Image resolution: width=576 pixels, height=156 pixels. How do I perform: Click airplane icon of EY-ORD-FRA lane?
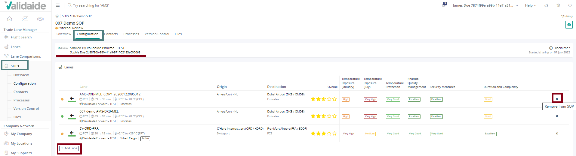pos(72,133)
